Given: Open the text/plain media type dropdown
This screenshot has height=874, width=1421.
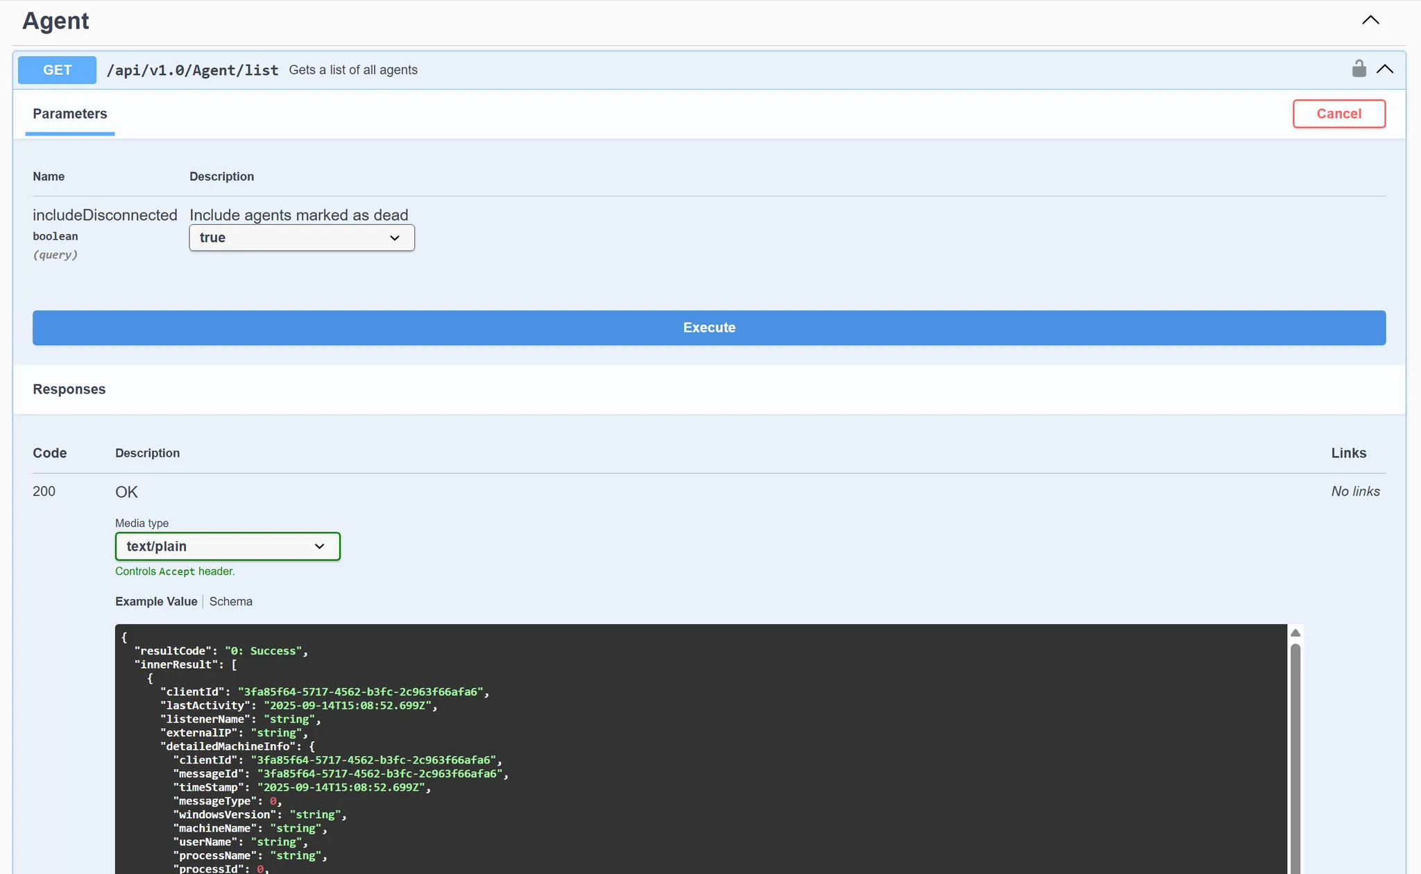Looking at the screenshot, I should [x=228, y=546].
